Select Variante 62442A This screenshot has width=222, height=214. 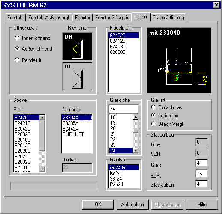click(x=77, y=129)
